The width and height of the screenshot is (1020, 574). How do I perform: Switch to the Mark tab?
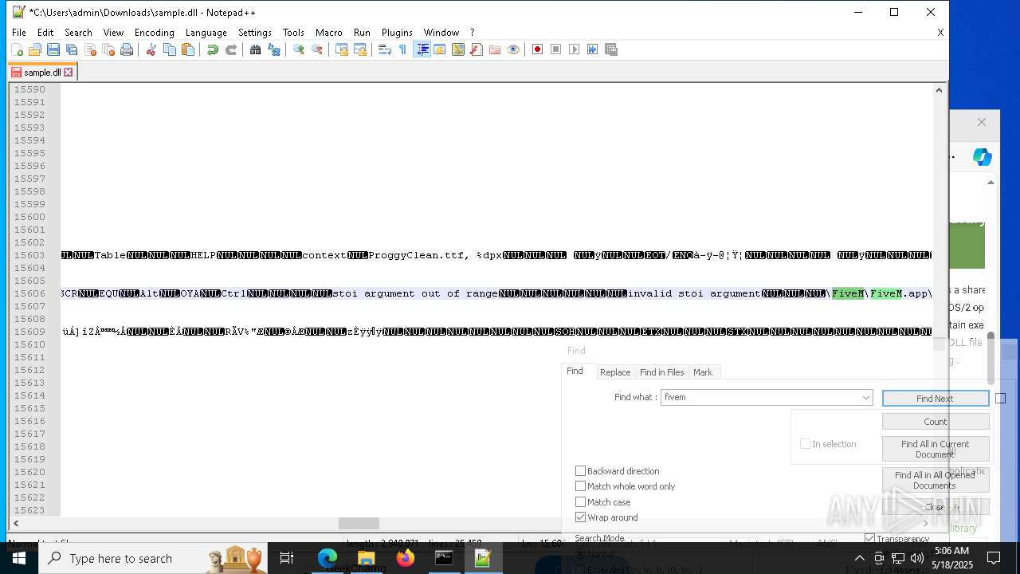coord(703,372)
